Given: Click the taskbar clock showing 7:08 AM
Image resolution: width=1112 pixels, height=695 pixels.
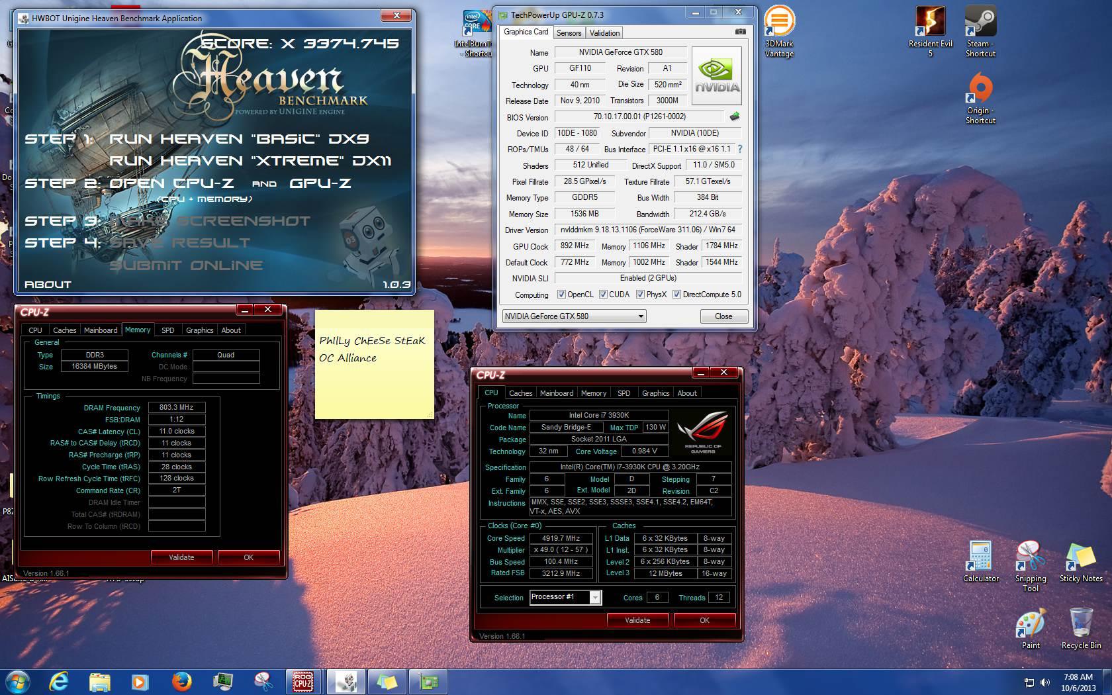Looking at the screenshot, I should 1078,682.
